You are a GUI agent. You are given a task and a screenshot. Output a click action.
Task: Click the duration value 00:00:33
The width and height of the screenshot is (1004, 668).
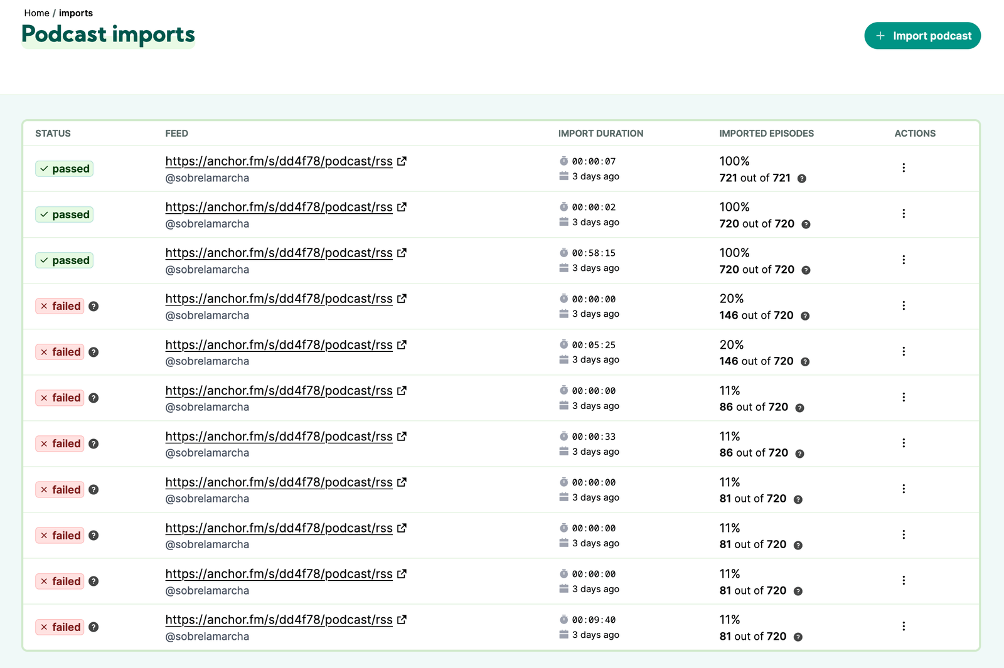pyautogui.click(x=594, y=437)
